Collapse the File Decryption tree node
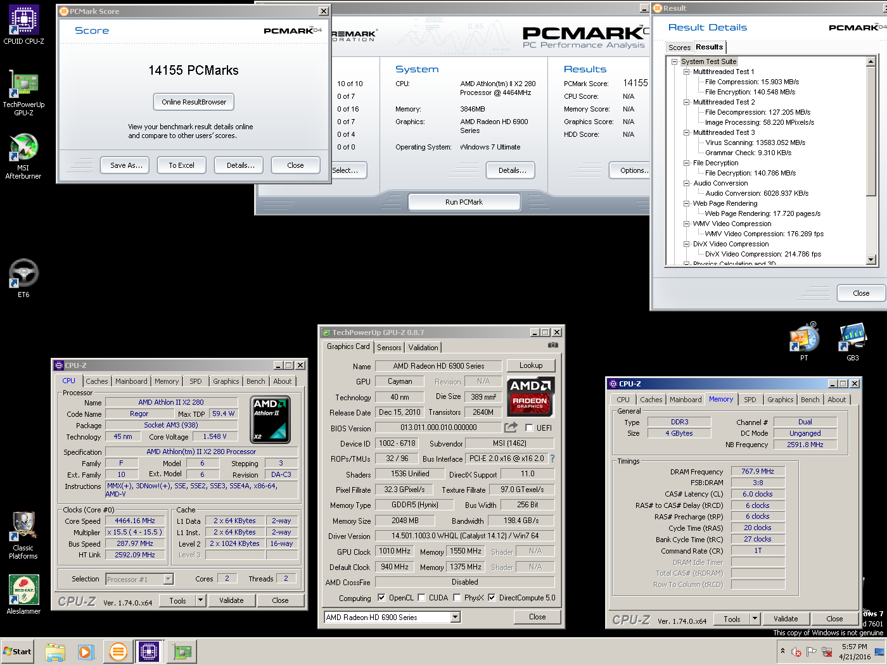The image size is (887, 665). pos(686,163)
